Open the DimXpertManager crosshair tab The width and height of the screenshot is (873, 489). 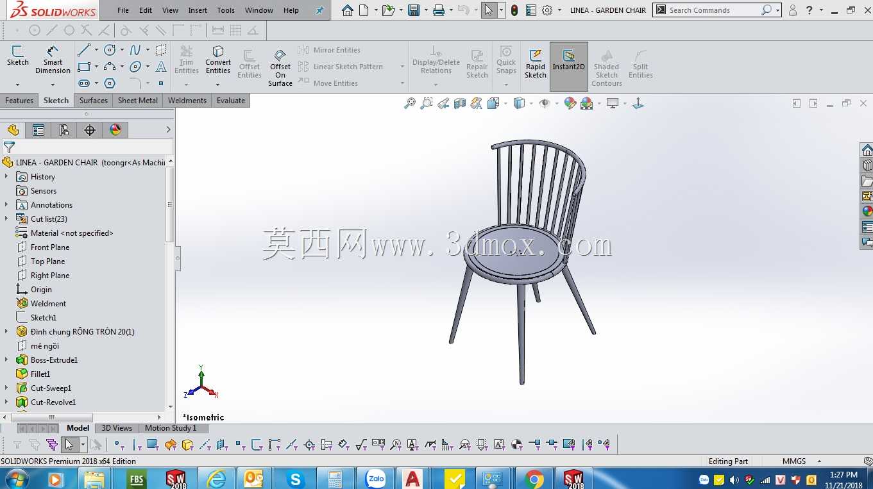click(90, 130)
